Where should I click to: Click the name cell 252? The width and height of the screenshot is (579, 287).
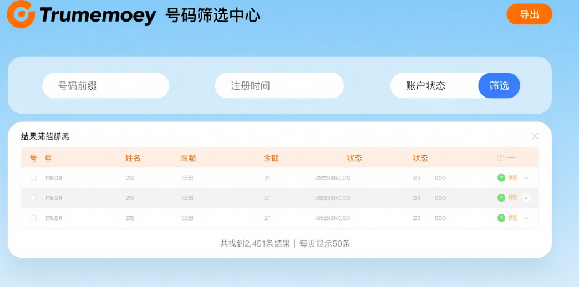click(x=130, y=178)
